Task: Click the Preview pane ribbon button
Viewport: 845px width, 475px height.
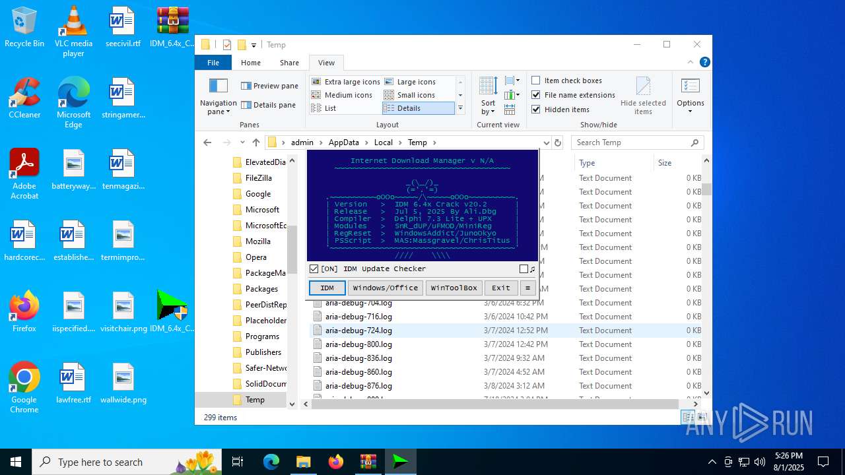Action: point(269,86)
